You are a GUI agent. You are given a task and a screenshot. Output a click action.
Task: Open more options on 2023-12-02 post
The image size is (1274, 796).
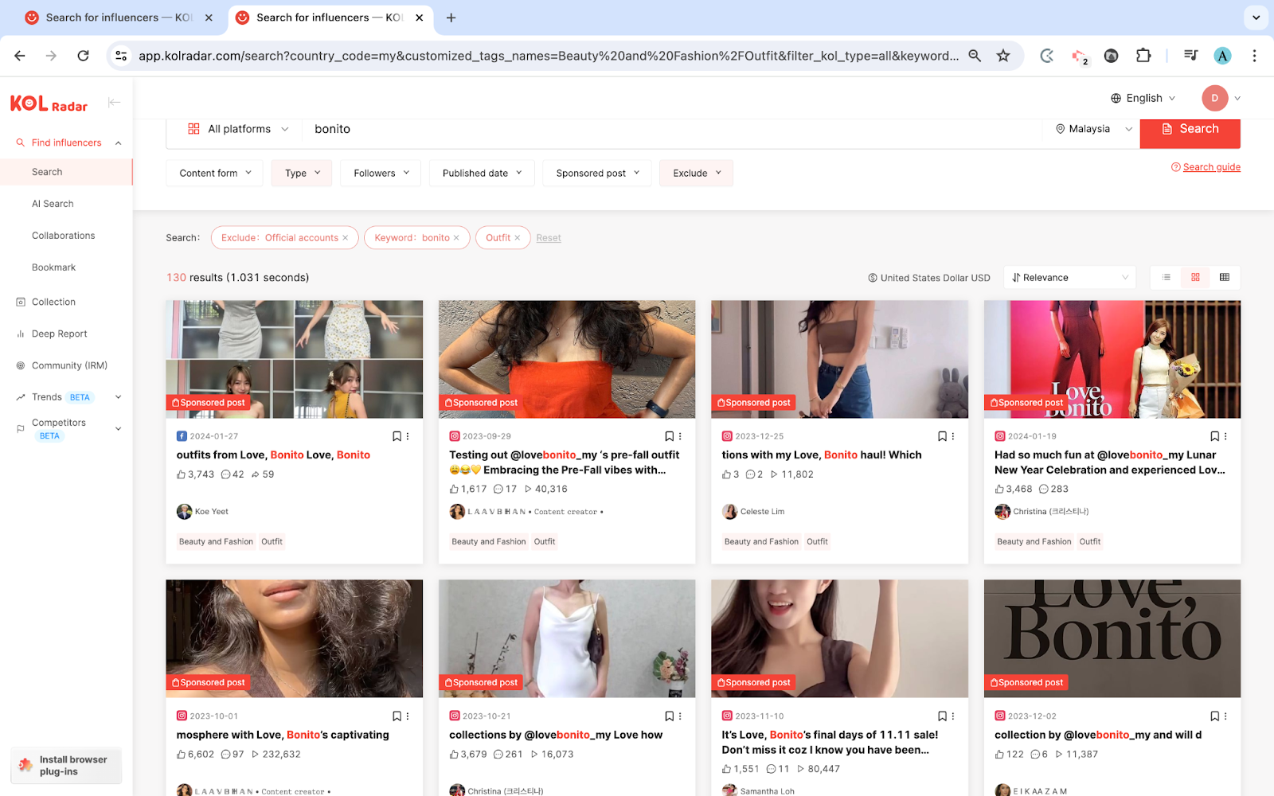tap(1225, 716)
